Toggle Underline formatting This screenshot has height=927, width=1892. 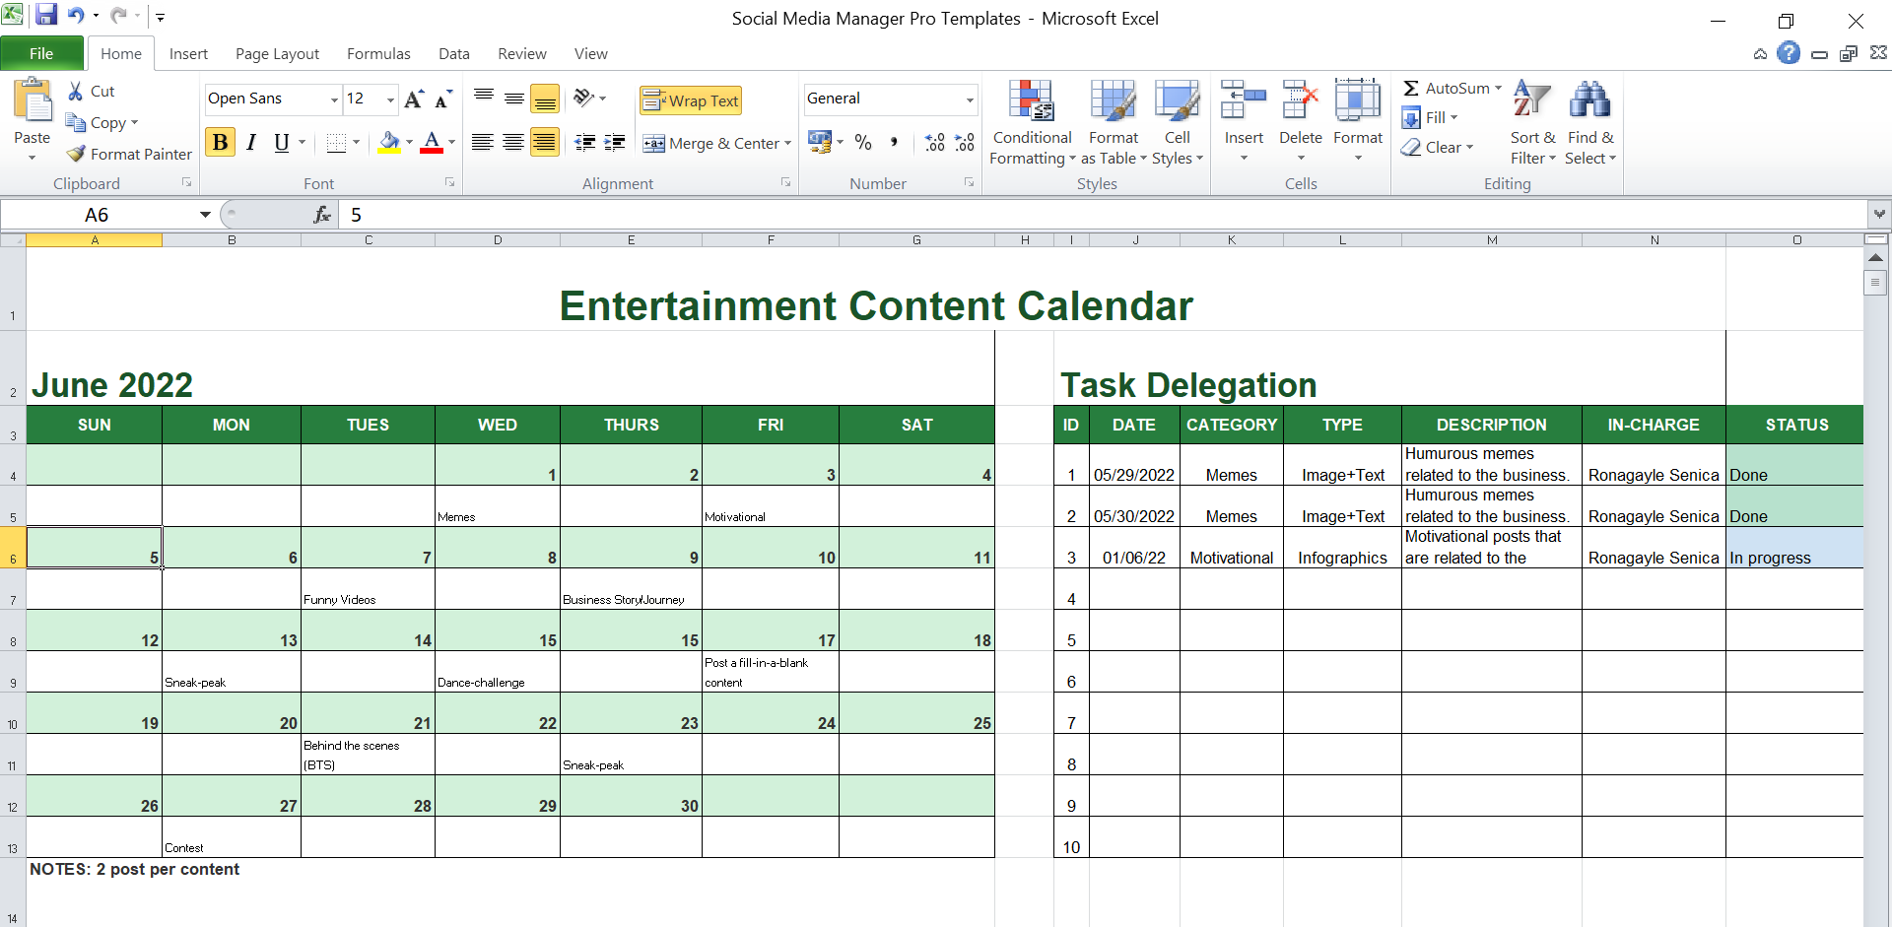point(282,143)
